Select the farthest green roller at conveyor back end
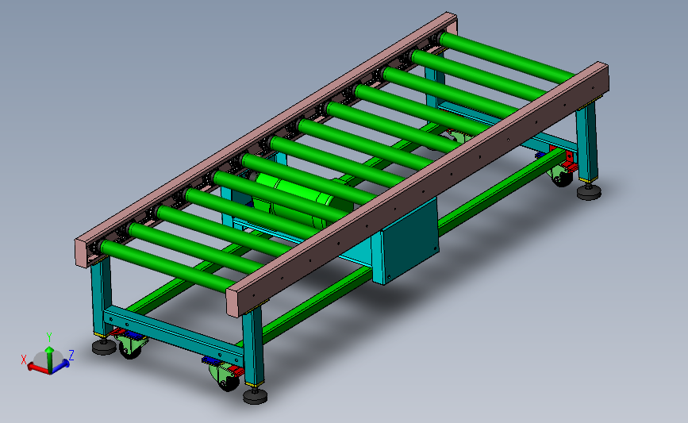Image resolution: width=688 pixels, height=423 pixels. coord(507,57)
